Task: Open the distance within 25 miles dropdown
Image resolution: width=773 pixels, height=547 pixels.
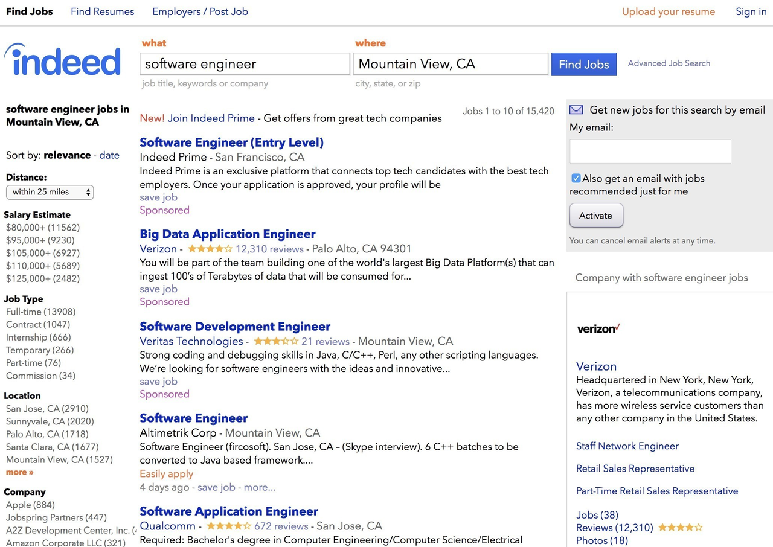Action: (50, 192)
